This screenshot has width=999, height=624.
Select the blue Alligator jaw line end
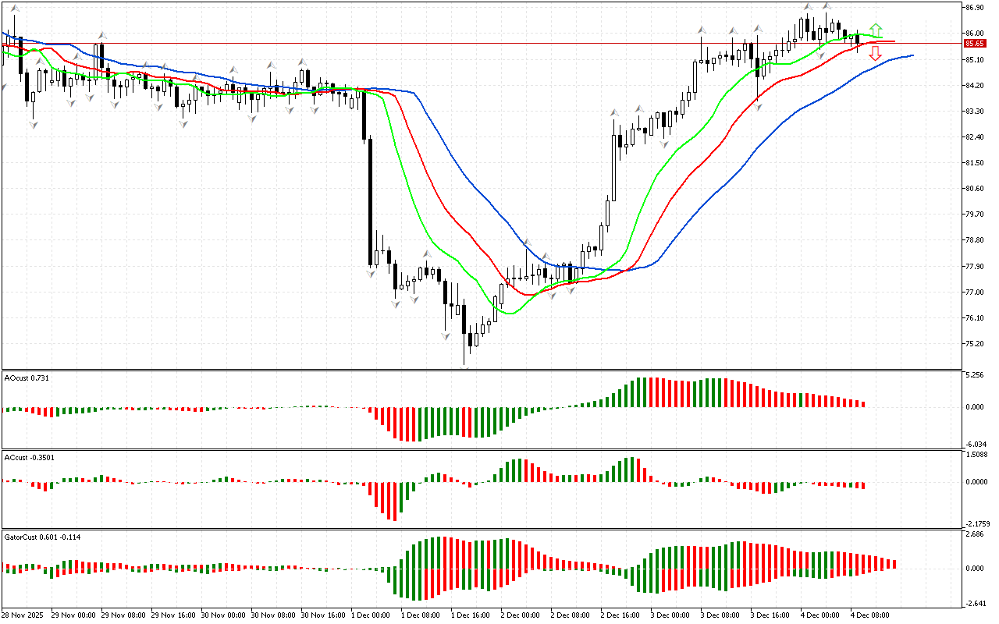[911, 55]
